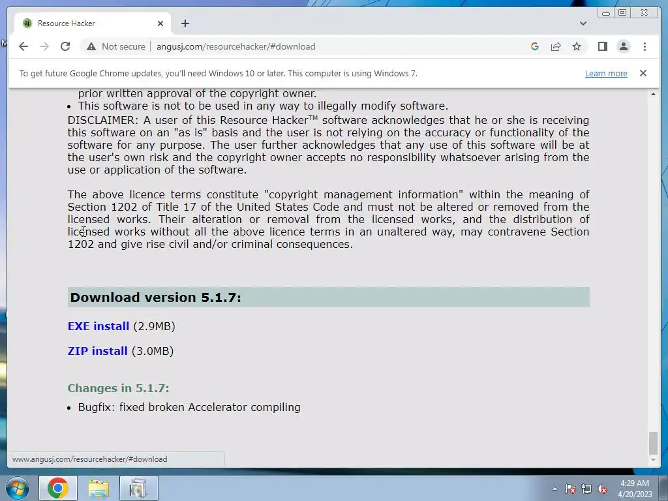
Task: Click the forward navigation arrow
Action: pos(44,46)
